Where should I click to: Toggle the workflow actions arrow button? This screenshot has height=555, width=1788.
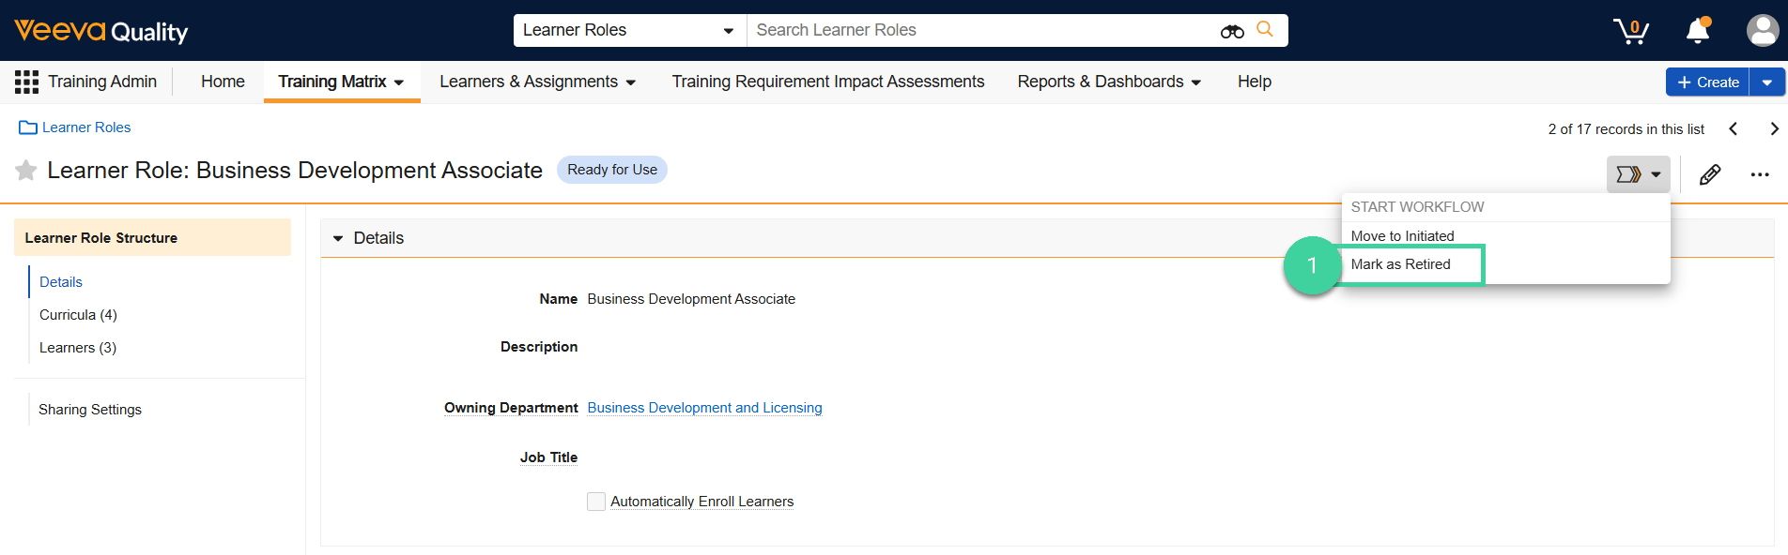(1639, 174)
